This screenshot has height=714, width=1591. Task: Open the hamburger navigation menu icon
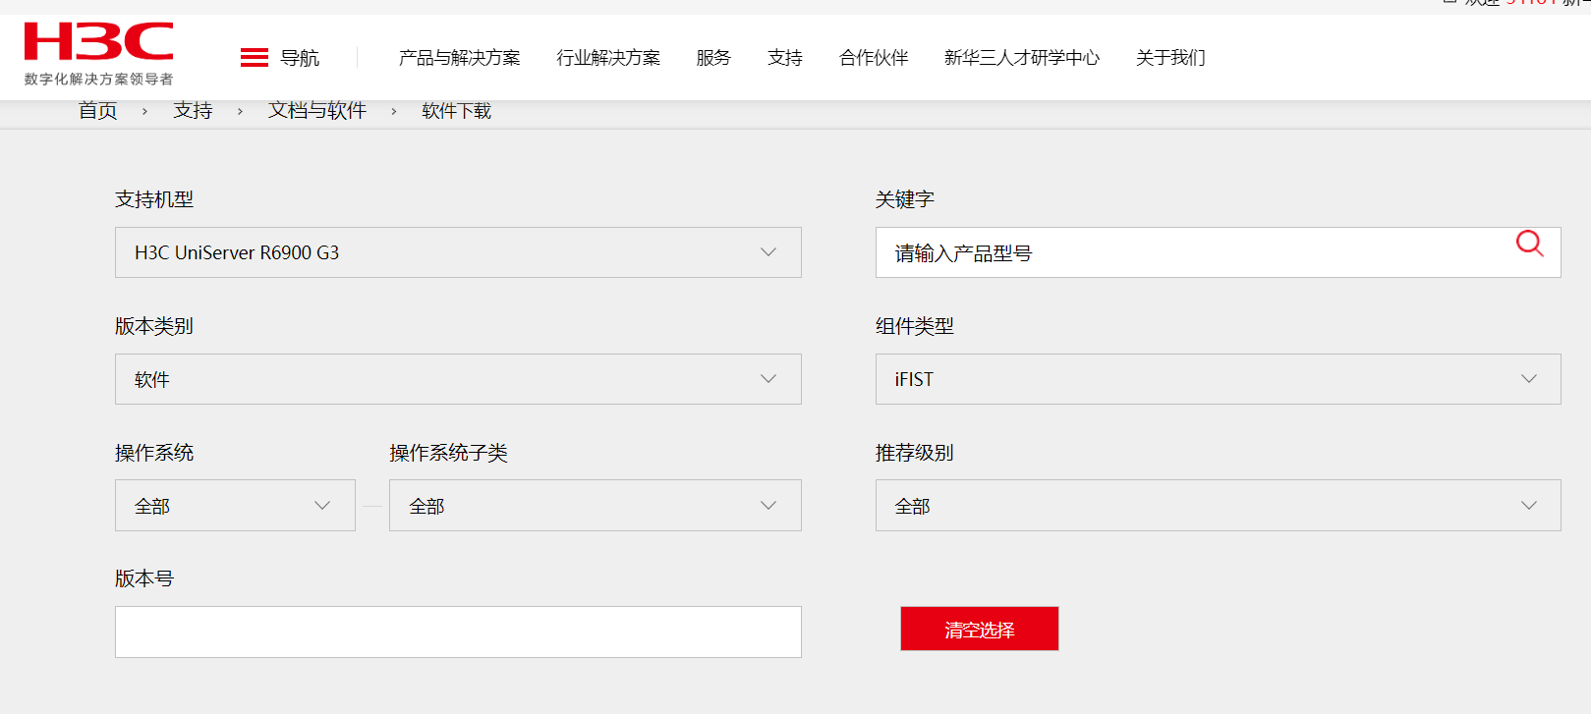pyautogui.click(x=255, y=58)
